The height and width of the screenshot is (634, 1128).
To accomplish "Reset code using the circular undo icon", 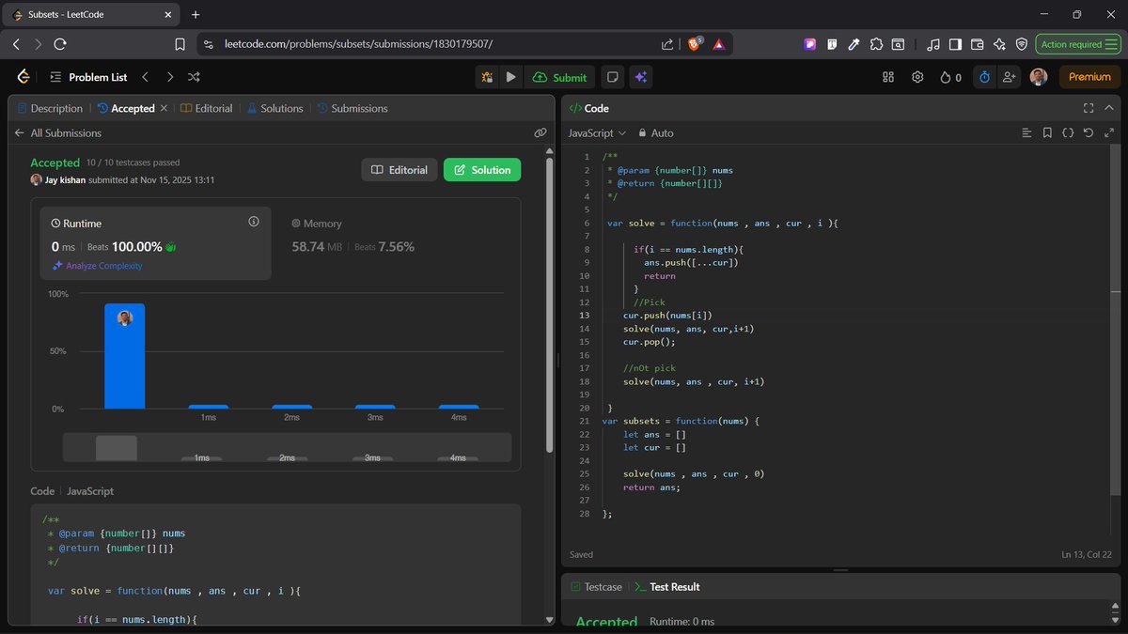I will click(x=1089, y=132).
